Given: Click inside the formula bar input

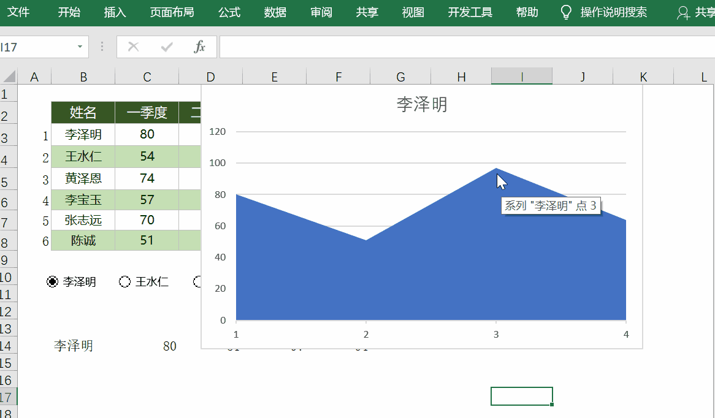Looking at the screenshot, I should click(467, 47).
